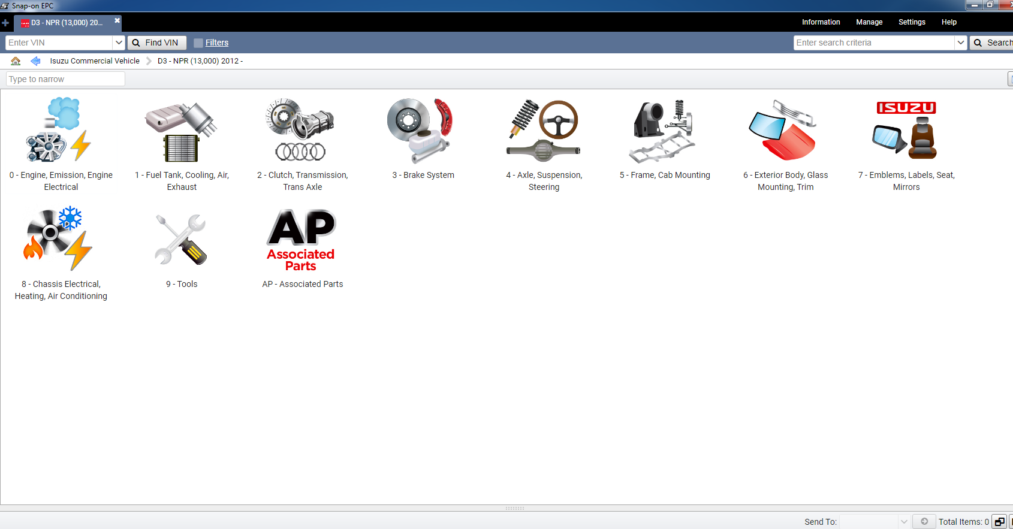Open Frame, Cab Mounting category icon

point(663,131)
